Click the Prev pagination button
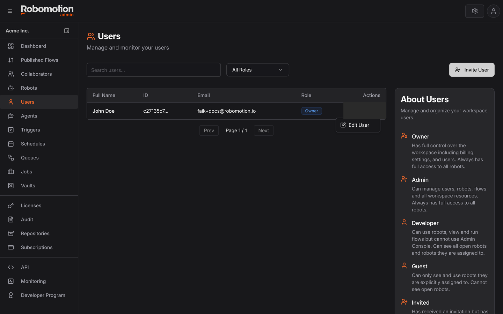Image resolution: width=503 pixels, height=314 pixels. pyautogui.click(x=209, y=130)
